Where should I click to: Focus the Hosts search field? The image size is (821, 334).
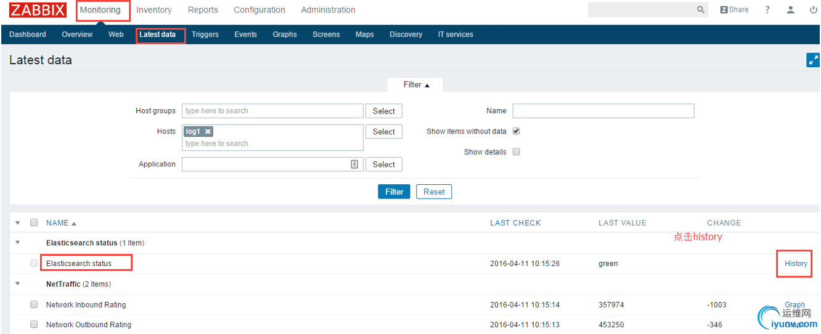(x=272, y=137)
